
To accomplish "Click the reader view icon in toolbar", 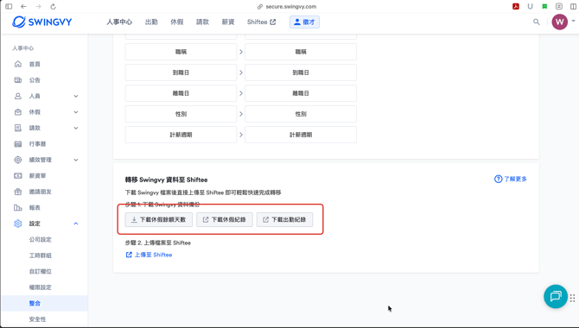I will (x=559, y=6).
